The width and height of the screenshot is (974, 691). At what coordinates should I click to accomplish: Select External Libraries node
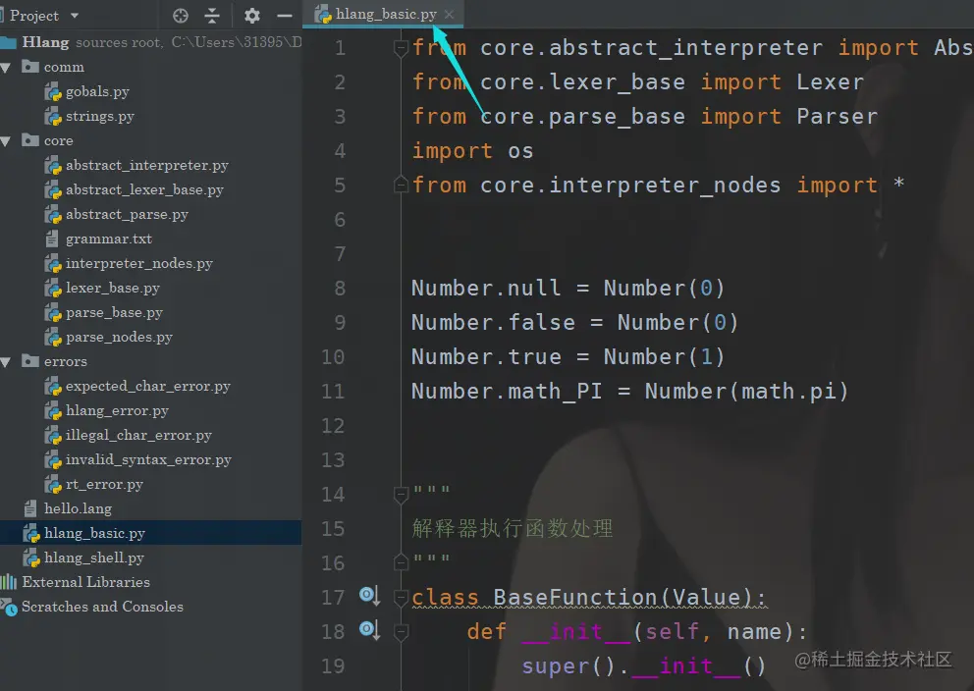(85, 582)
